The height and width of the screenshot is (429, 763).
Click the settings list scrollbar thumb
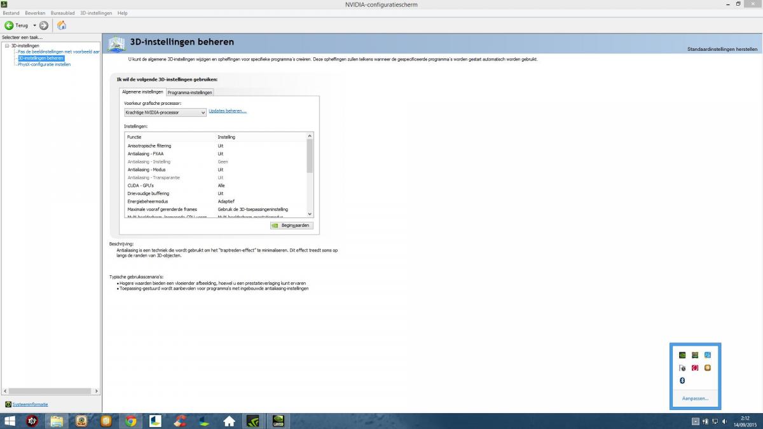tap(310, 156)
